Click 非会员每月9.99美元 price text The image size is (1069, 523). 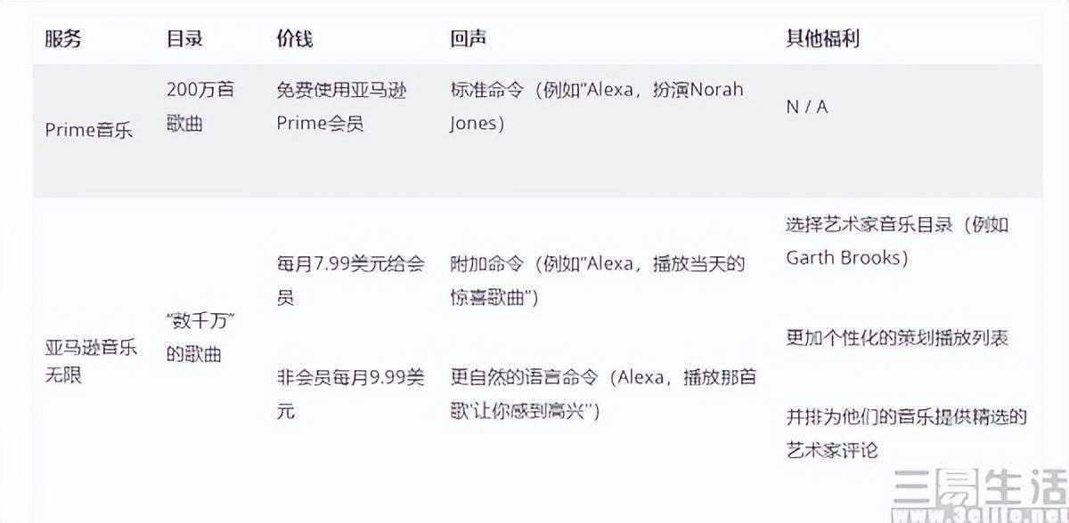350,394
